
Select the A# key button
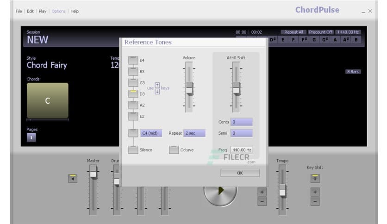(346, 39)
